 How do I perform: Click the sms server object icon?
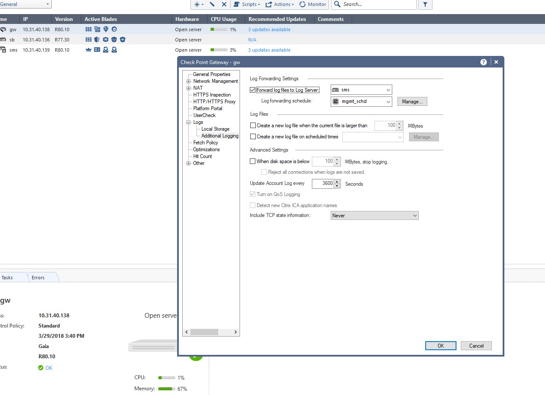coord(3,50)
